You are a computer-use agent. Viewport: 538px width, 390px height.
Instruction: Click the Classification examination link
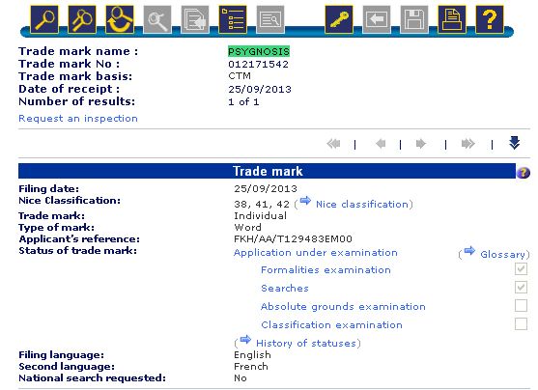point(332,324)
